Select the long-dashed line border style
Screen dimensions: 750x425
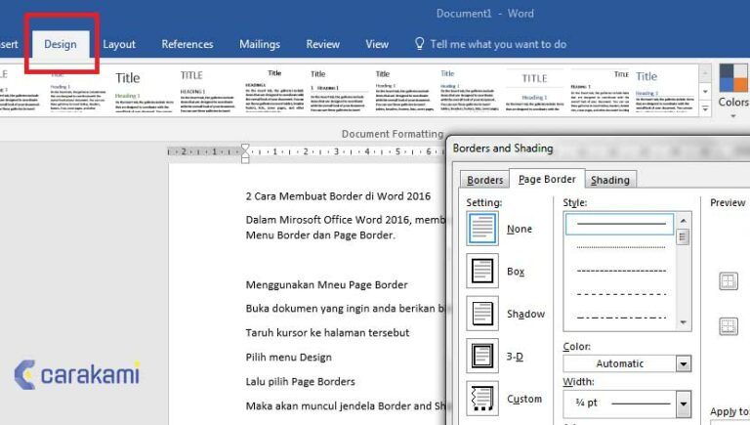(x=621, y=294)
